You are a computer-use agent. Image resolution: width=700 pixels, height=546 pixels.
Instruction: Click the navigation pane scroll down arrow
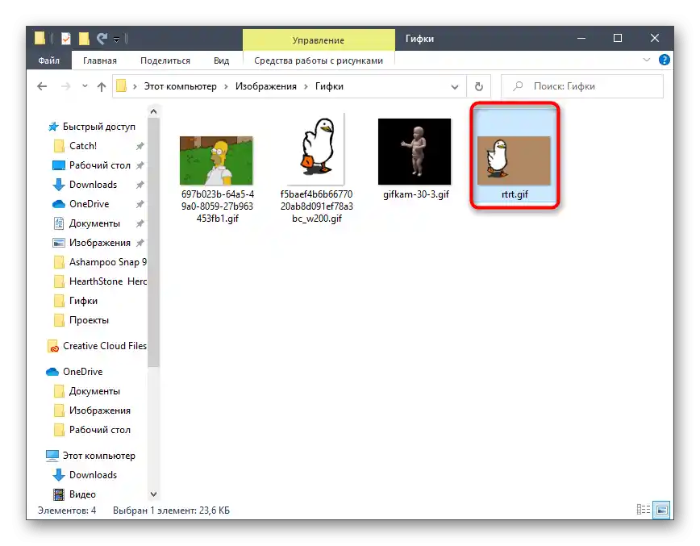(x=153, y=494)
